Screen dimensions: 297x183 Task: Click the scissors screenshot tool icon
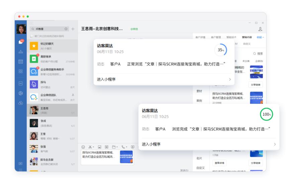tap(91, 147)
